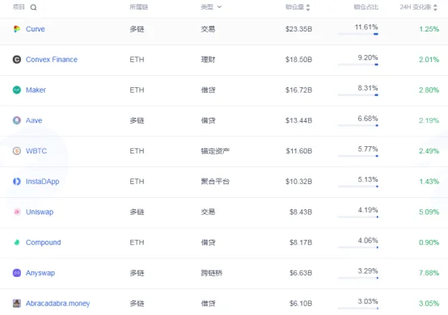Click the Compound green logo icon
Image resolution: width=448 pixels, height=315 pixels.
tap(17, 242)
